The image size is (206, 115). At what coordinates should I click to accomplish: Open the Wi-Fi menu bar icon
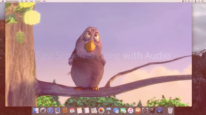pos(192,1)
